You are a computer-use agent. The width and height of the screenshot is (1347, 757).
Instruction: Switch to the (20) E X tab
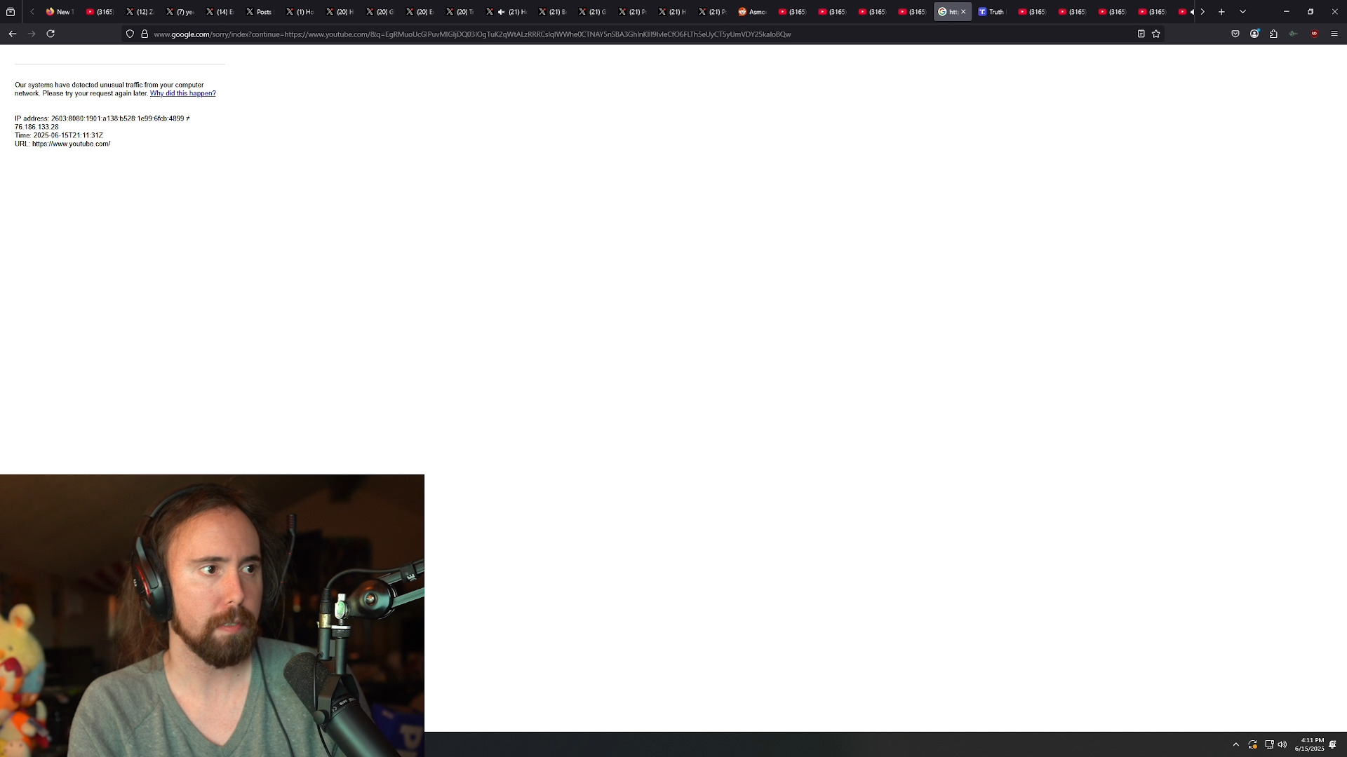click(420, 12)
